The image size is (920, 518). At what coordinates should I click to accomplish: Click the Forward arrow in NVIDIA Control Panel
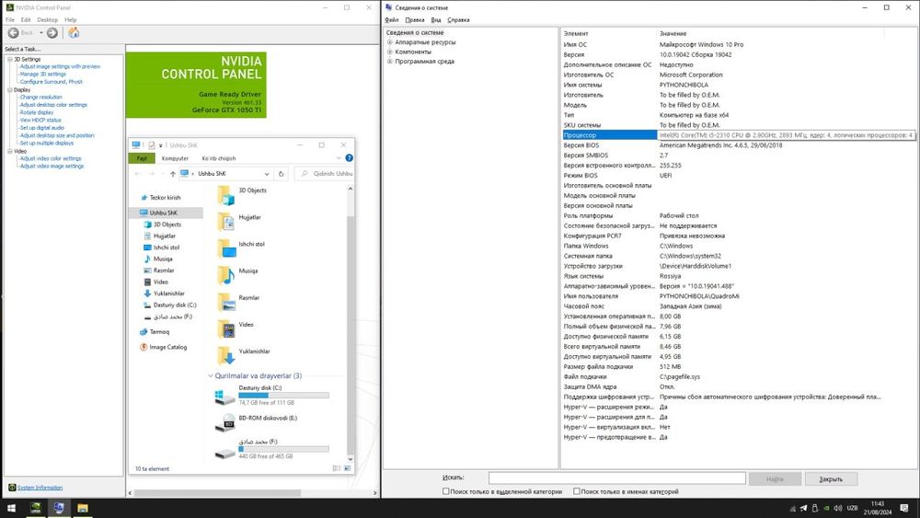coord(52,33)
